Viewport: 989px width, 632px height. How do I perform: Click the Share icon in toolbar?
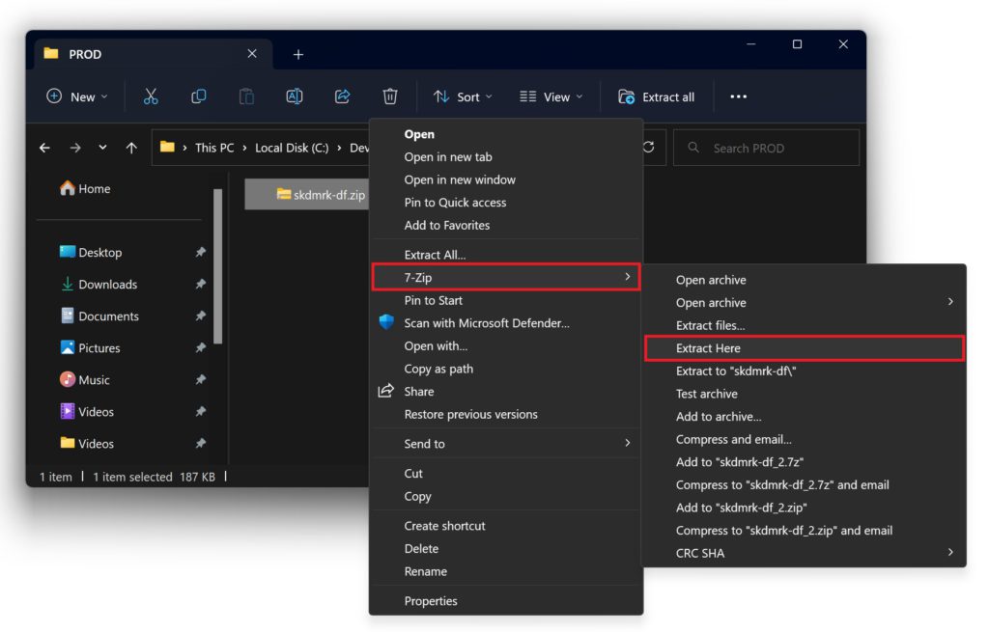(x=342, y=96)
